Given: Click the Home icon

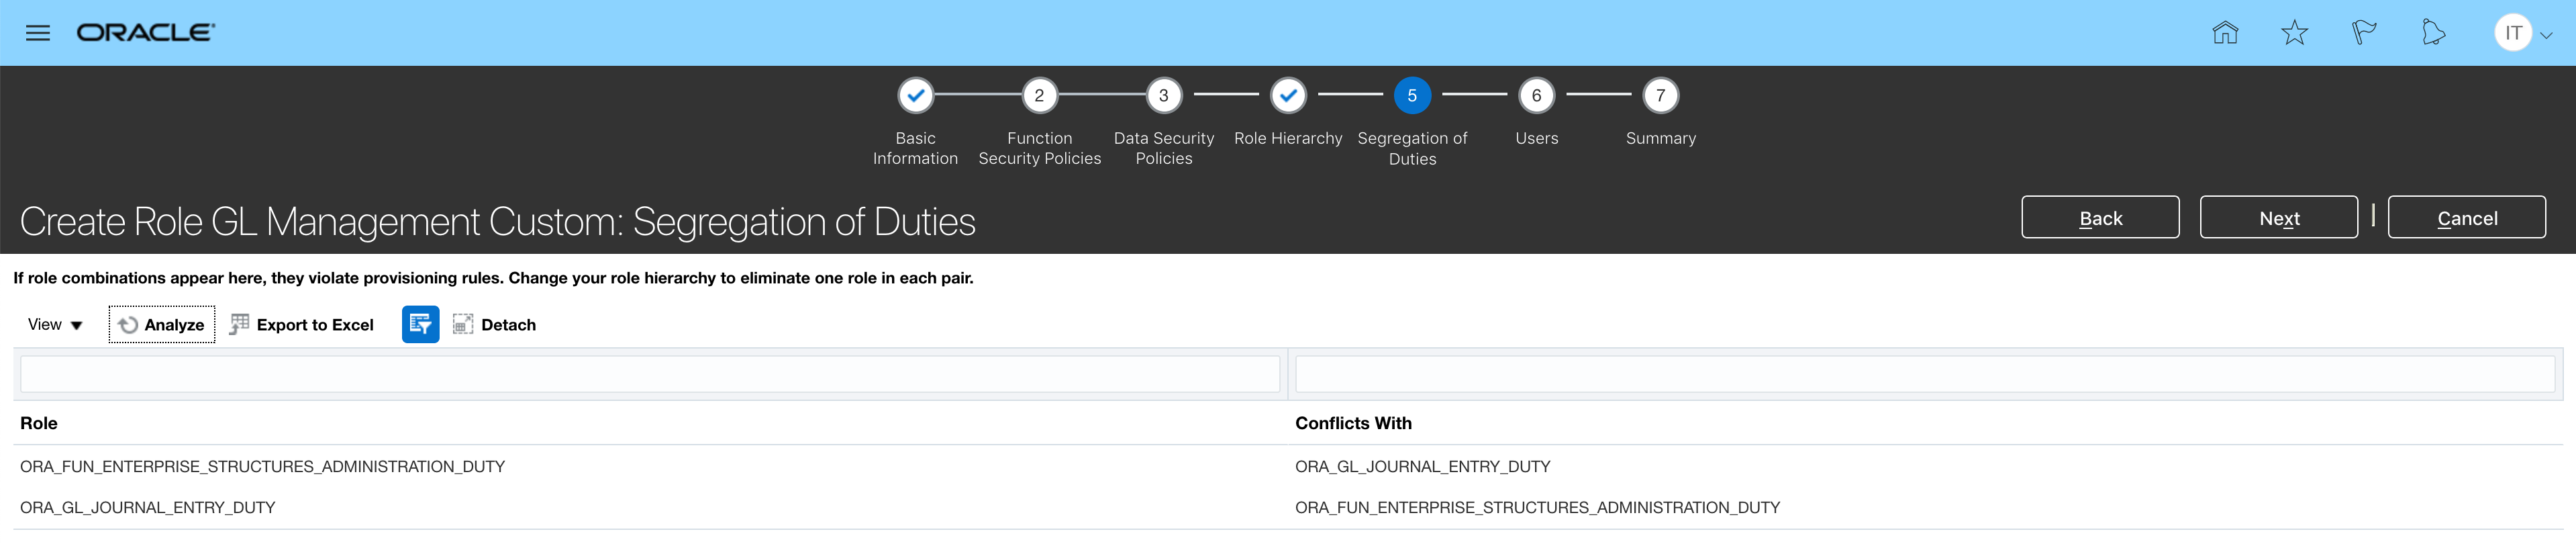Looking at the screenshot, I should pyautogui.click(x=2224, y=33).
